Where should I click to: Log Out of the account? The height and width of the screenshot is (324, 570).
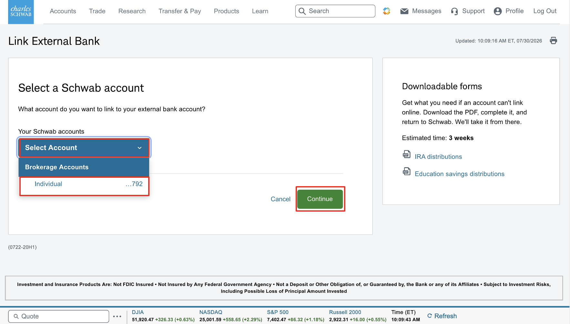click(x=545, y=11)
